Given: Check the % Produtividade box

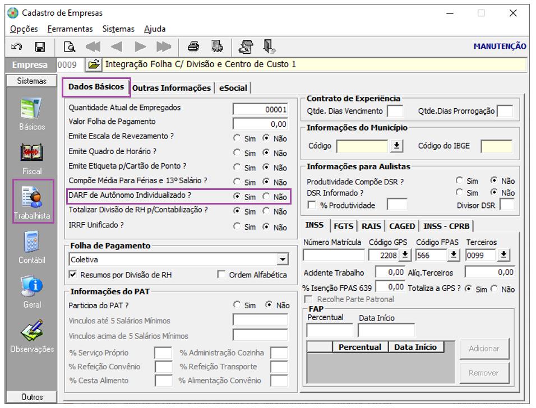Looking at the screenshot, I should pyautogui.click(x=312, y=205).
